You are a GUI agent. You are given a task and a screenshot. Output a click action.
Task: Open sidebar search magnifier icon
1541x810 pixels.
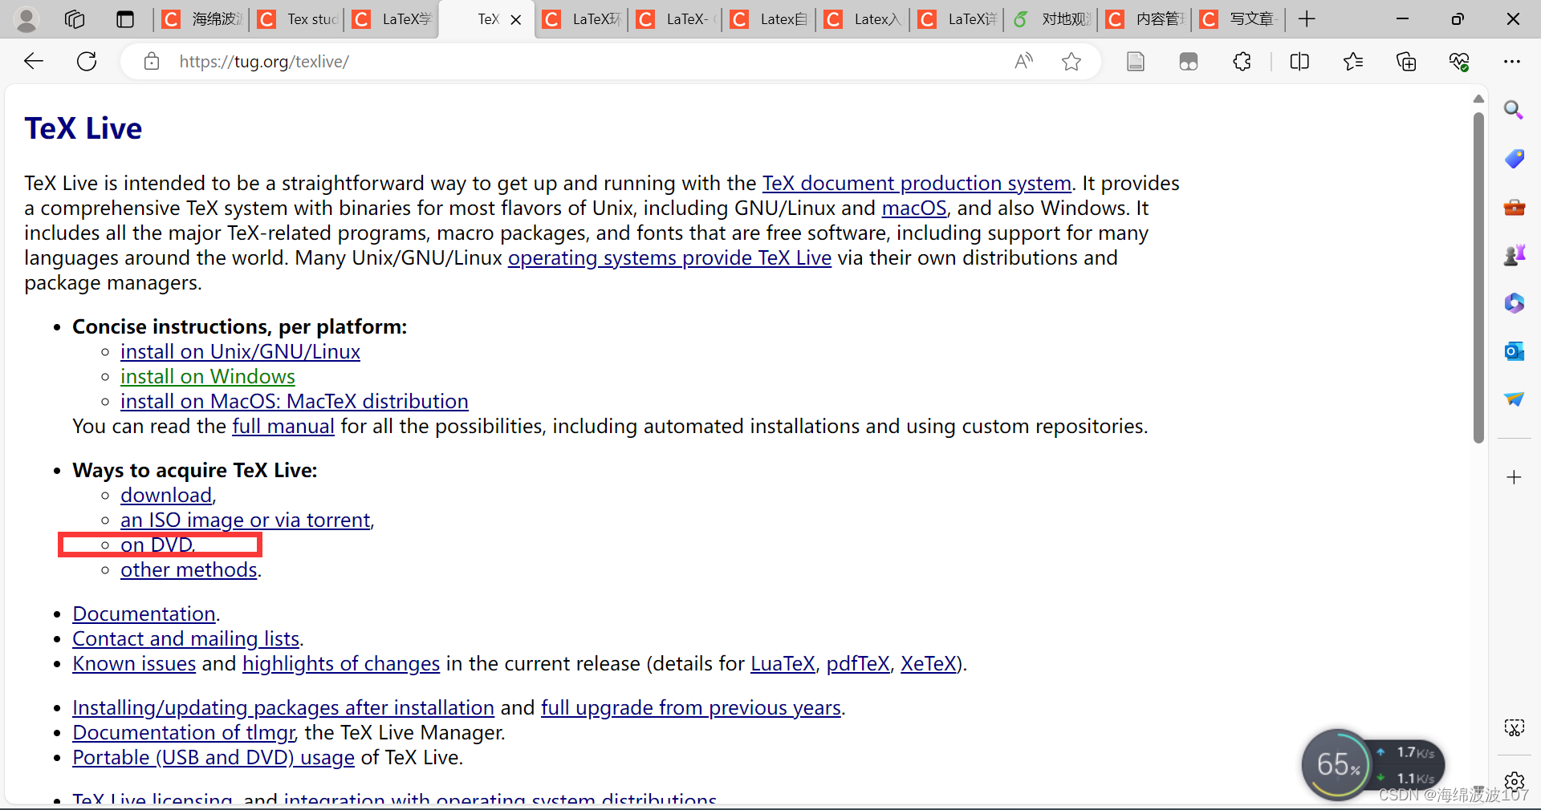(x=1514, y=110)
